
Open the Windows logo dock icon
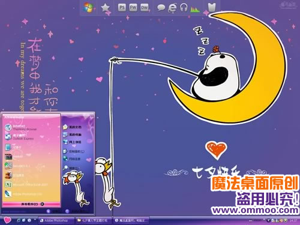pos(88,8)
